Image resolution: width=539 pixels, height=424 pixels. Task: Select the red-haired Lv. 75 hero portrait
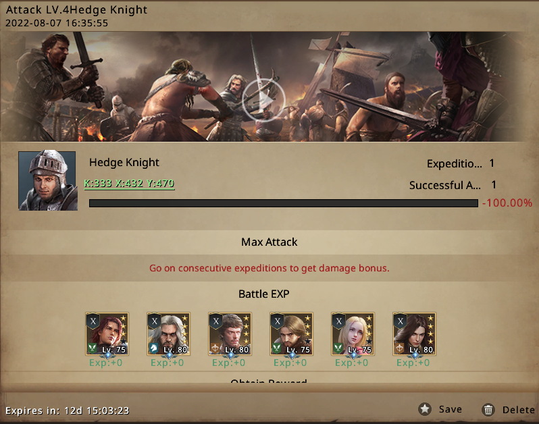107,334
